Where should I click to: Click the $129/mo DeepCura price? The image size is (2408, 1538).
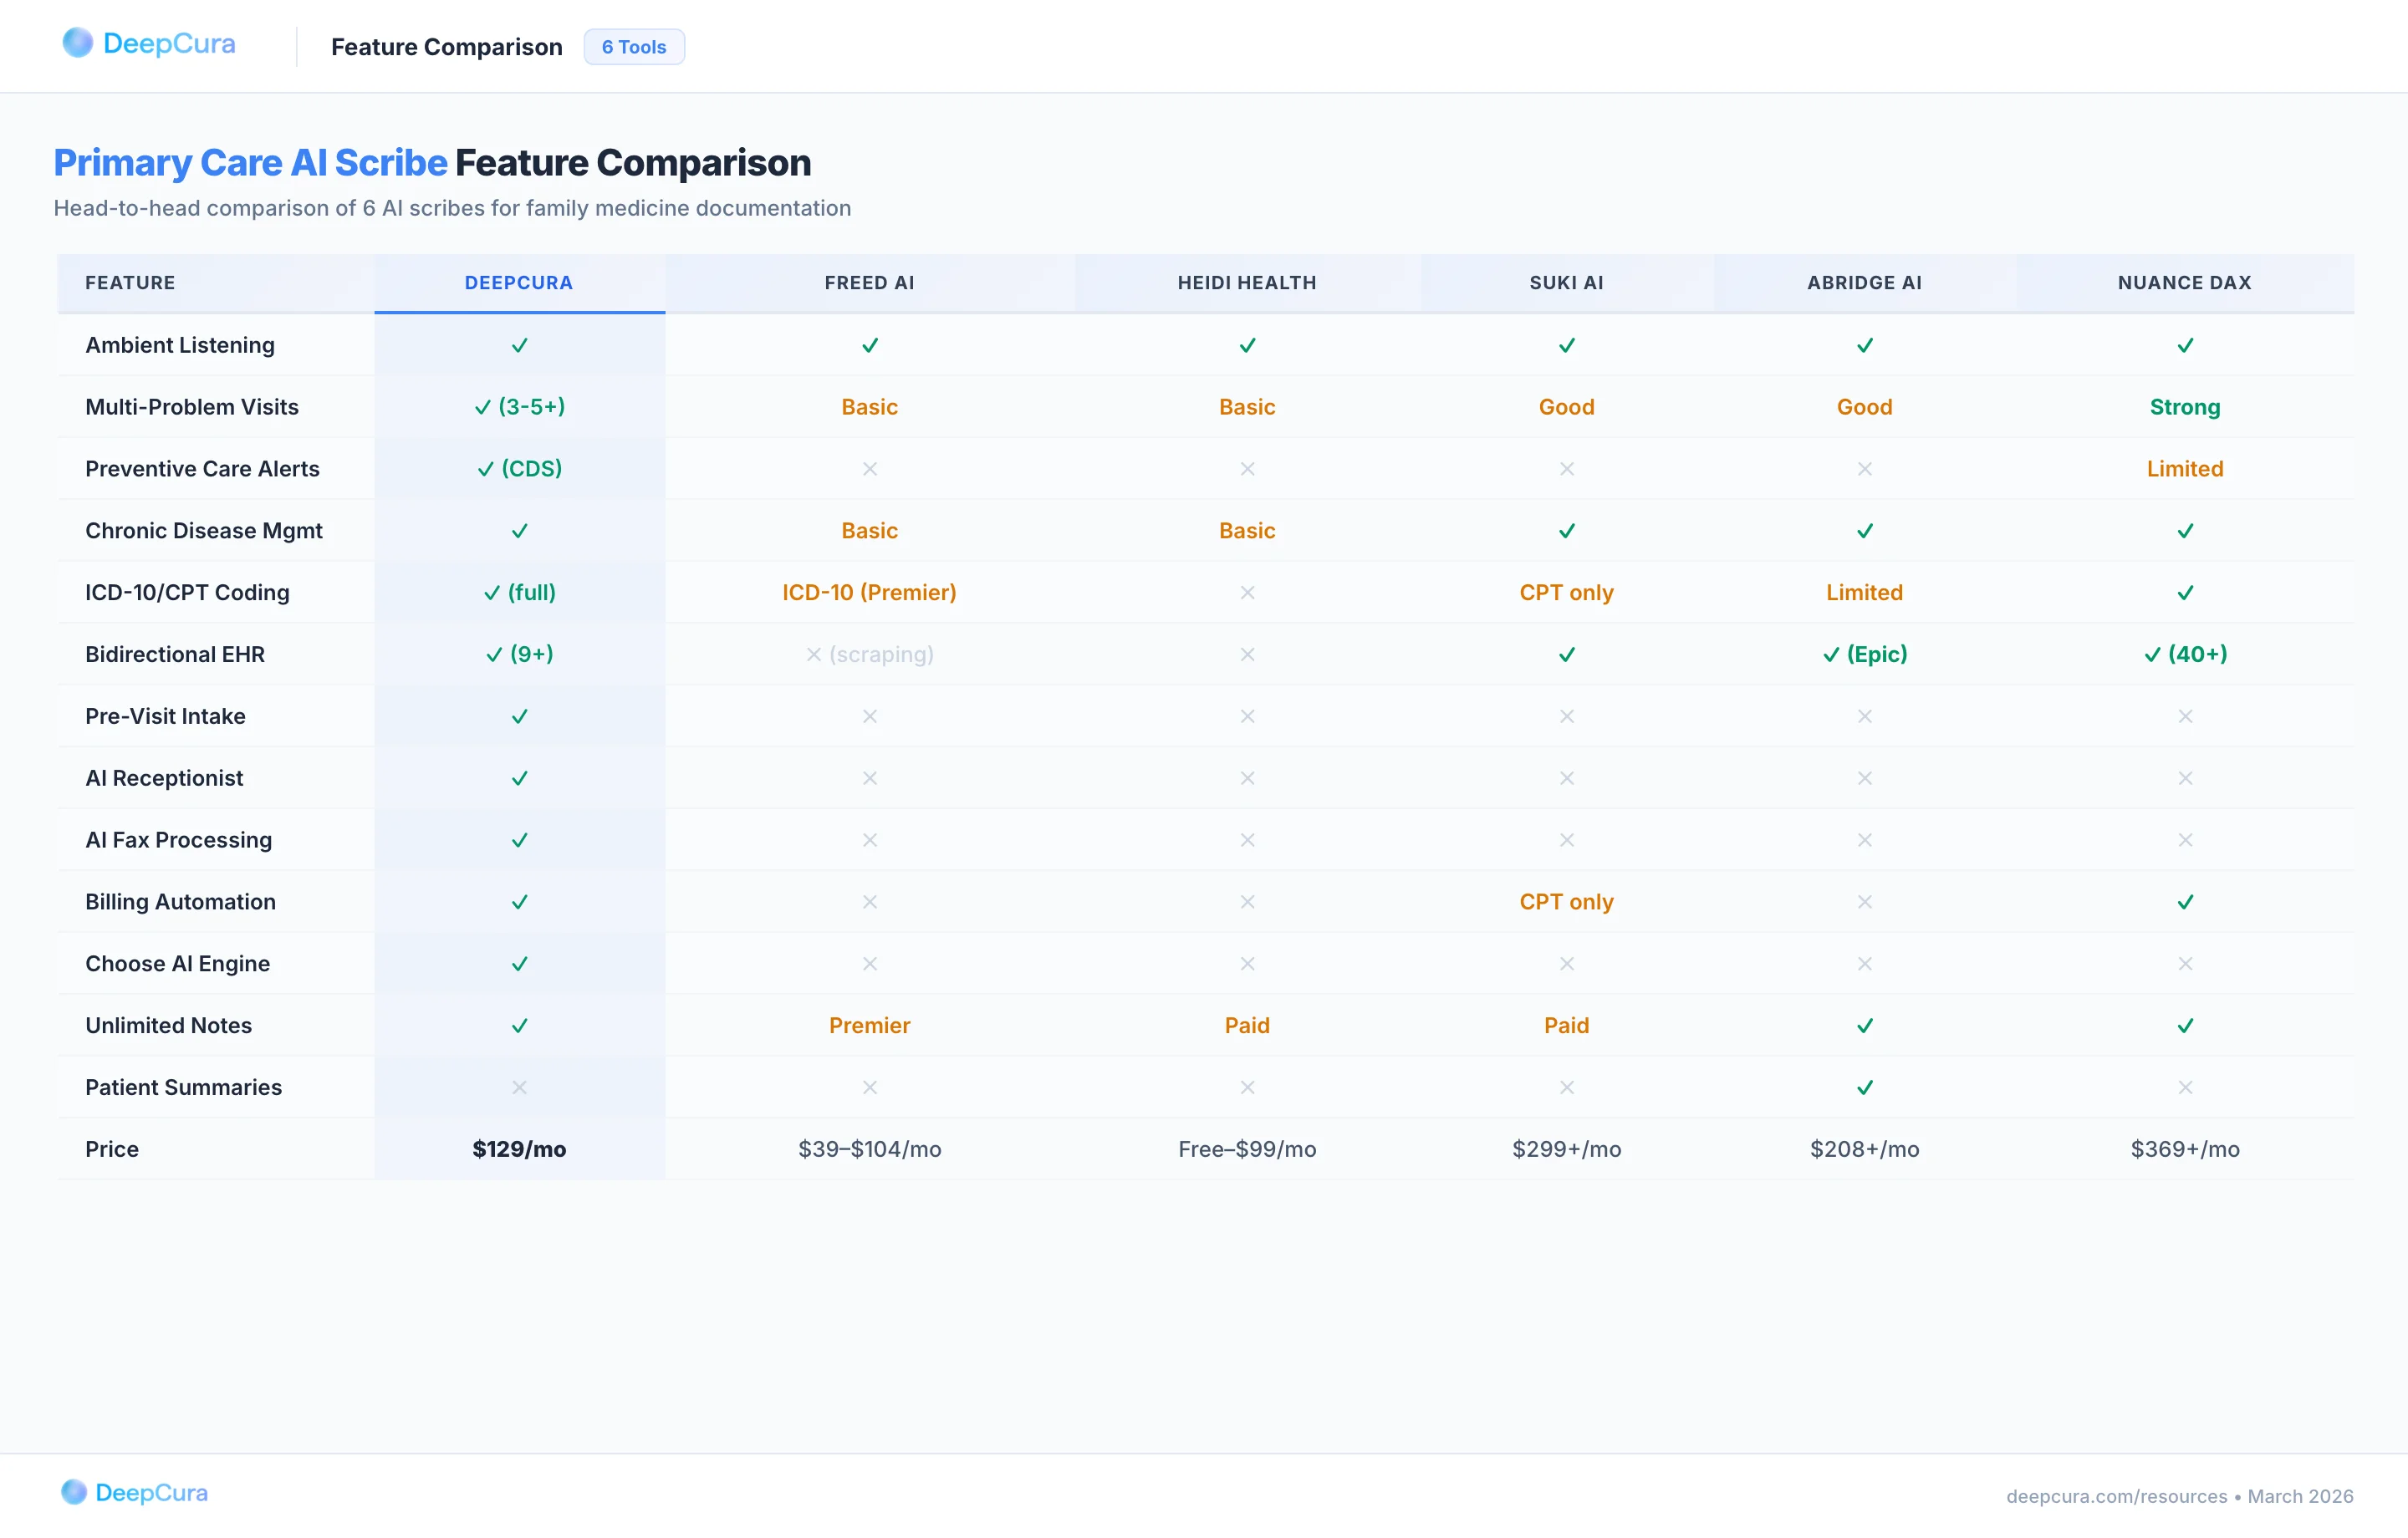(519, 1149)
